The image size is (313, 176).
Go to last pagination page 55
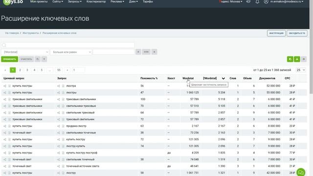click(x=59, y=70)
